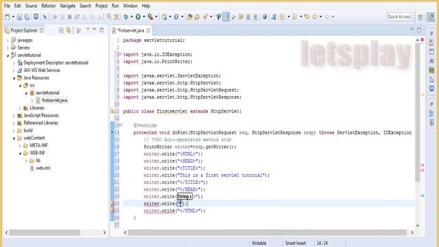Click the error marker on line 25
The height and width of the screenshot is (247, 439).
[112, 211]
